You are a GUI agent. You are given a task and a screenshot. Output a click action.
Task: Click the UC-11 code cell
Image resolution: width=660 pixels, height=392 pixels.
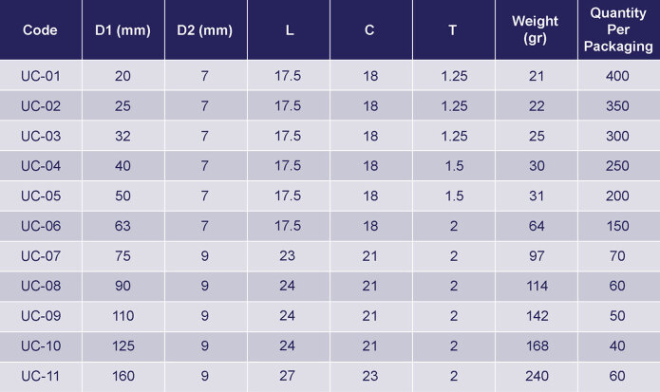tap(41, 377)
